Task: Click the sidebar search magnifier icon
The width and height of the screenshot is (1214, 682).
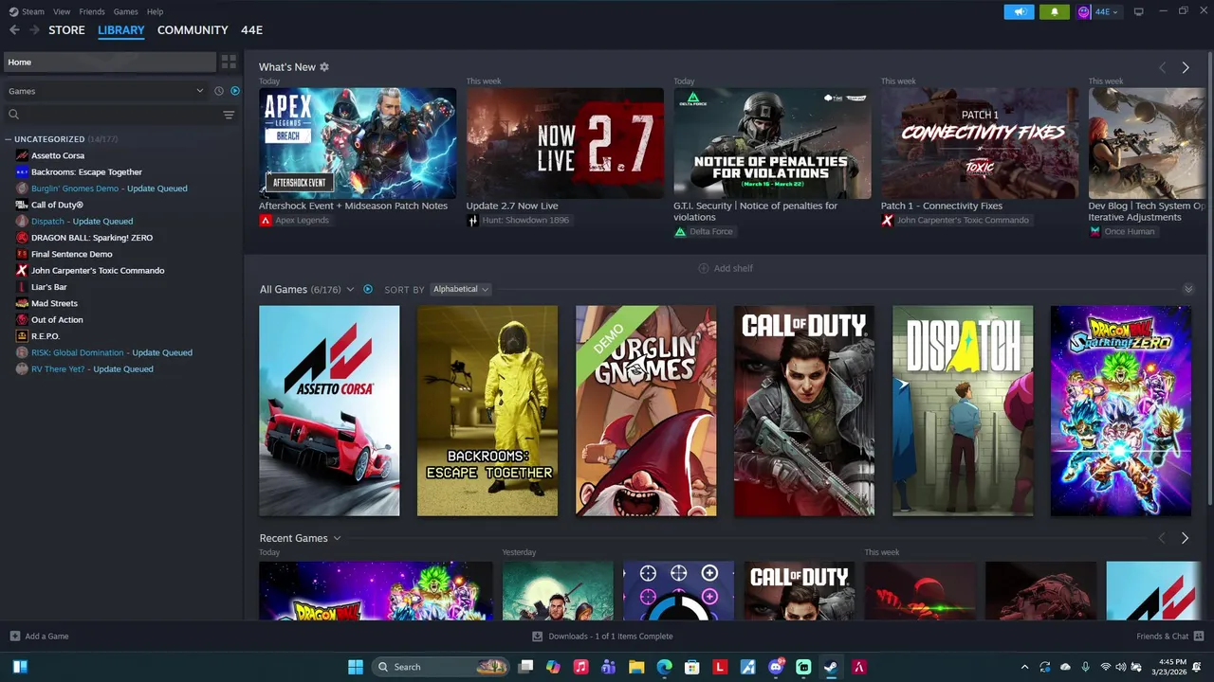Action: (13, 115)
